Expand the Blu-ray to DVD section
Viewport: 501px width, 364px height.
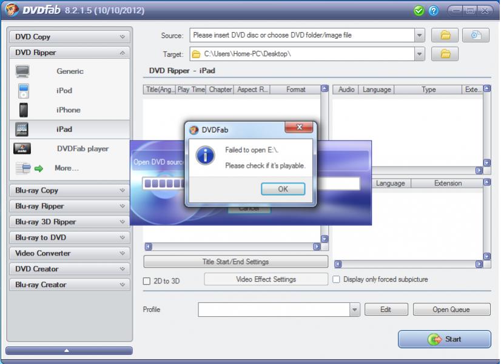(x=70, y=237)
